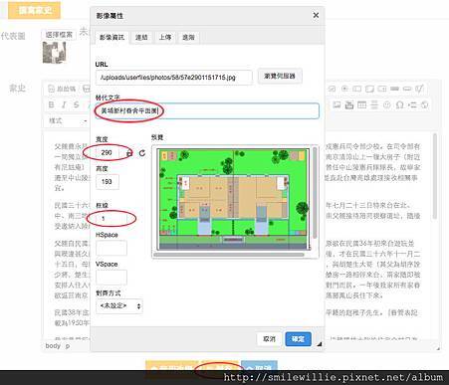This screenshot has width=449, height=385.
Task: Click the preview pane vertical scrollbar
Action: point(315,192)
